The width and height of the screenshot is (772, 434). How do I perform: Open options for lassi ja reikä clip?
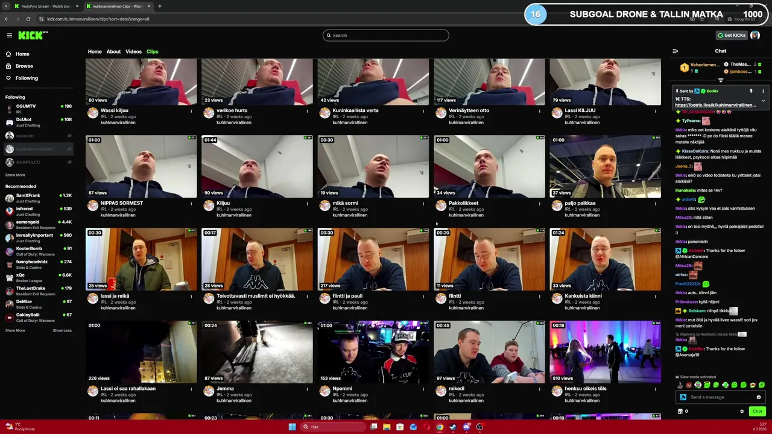point(191,297)
